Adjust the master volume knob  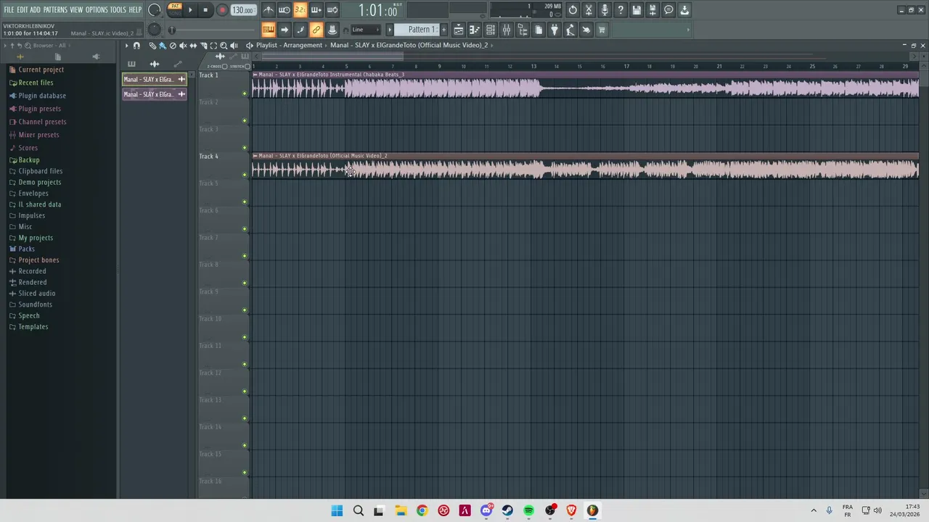[x=154, y=10]
